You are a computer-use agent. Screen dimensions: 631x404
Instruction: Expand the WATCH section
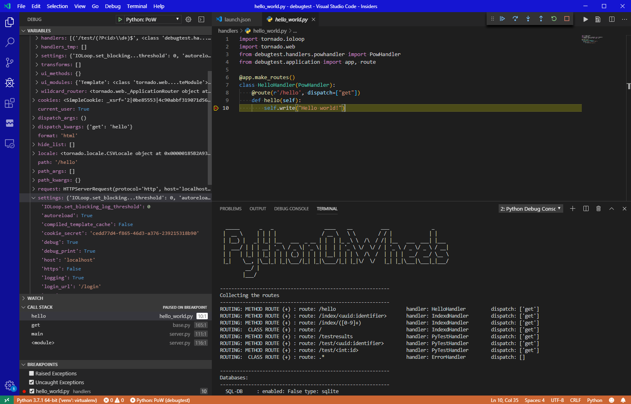[x=35, y=298]
